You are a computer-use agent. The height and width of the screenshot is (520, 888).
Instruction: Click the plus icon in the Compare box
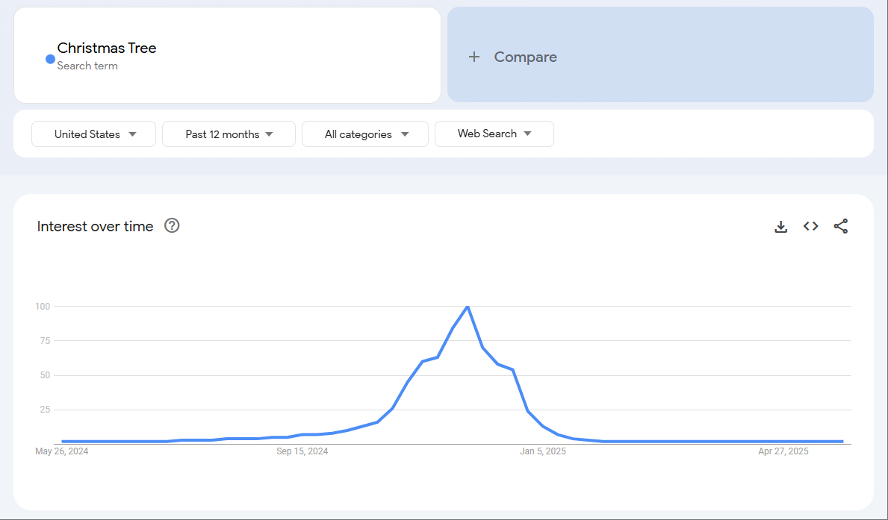(474, 56)
